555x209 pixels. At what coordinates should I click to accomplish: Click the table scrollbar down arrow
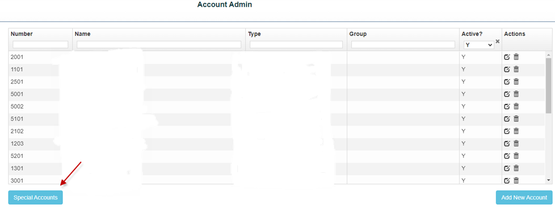pos(549,180)
